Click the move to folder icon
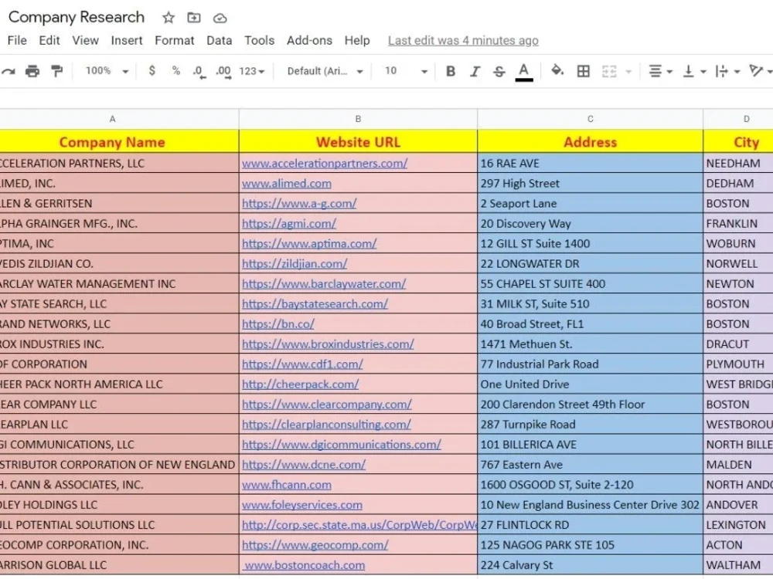Viewport: 773px width, 579px height. click(x=194, y=19)
